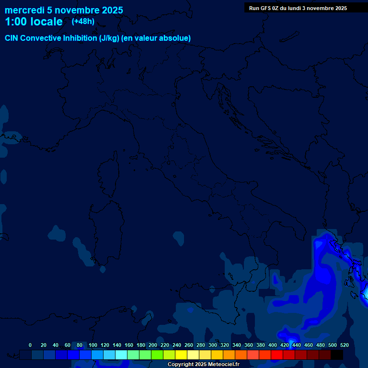
Task: Click the legend scale number '400'
Action: click(273, 345)
